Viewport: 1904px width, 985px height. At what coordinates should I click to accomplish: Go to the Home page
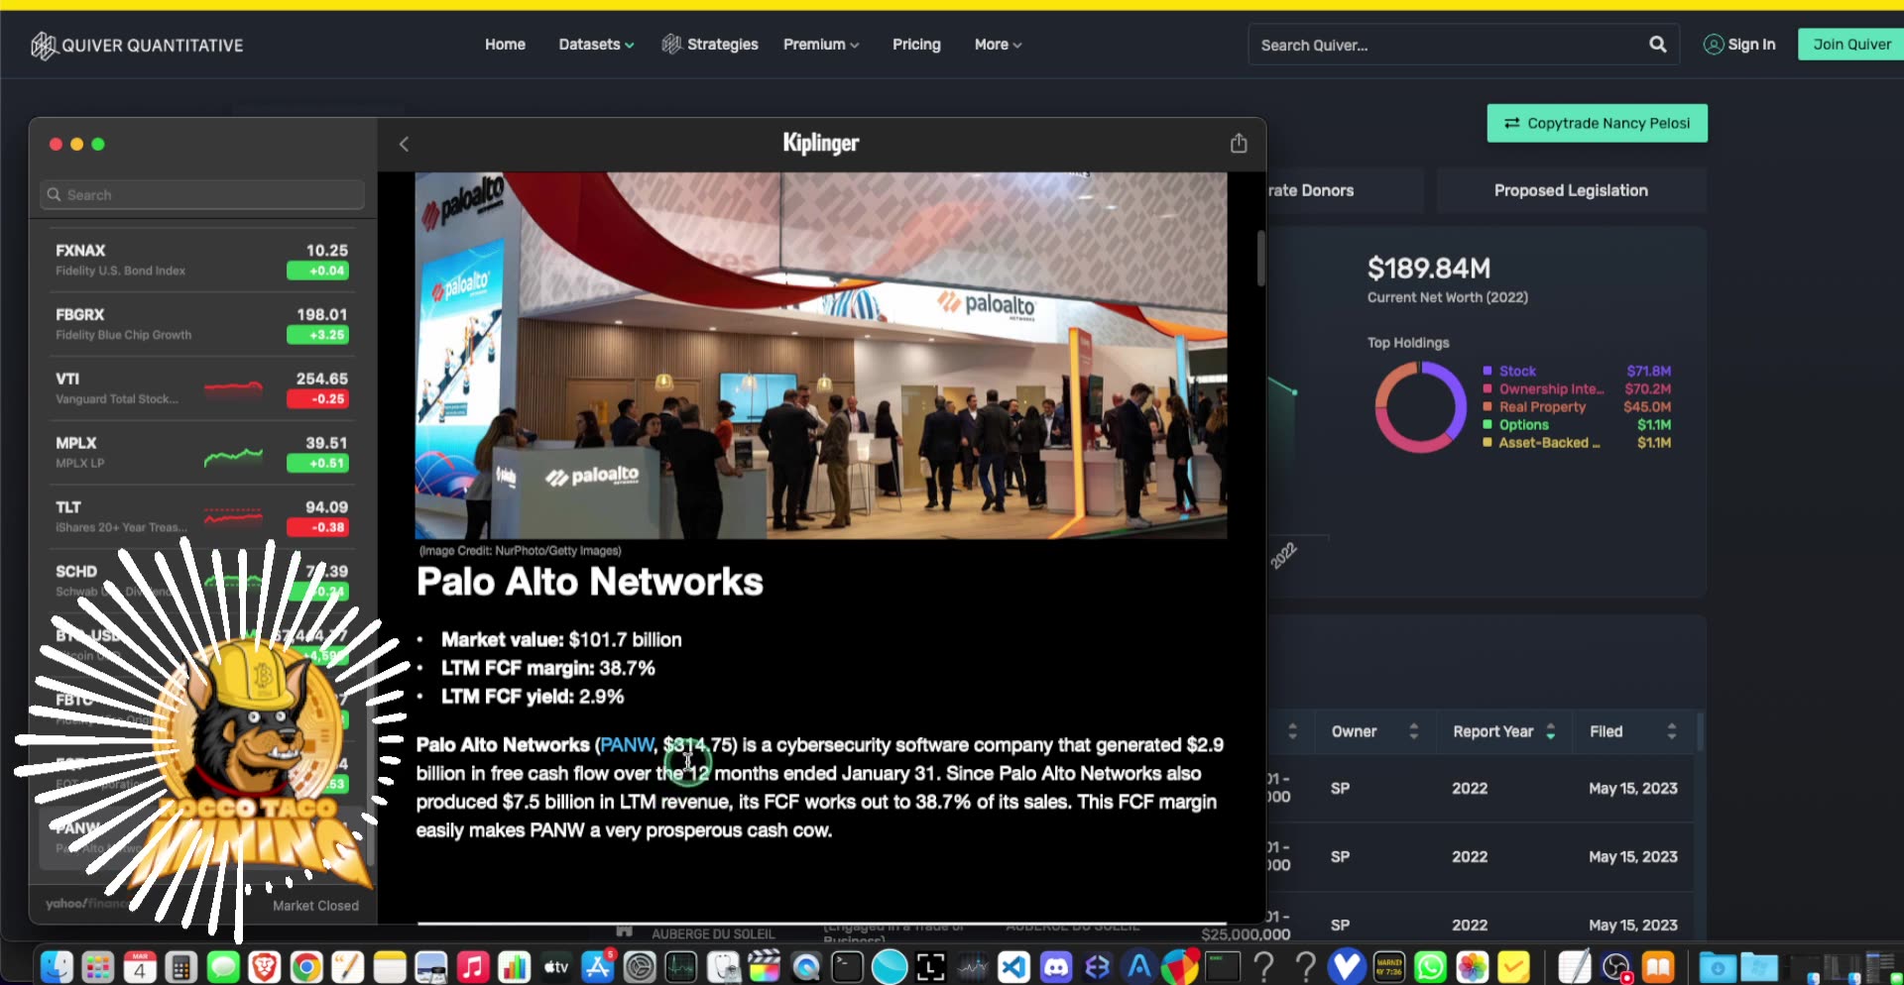tap(505, 45)
